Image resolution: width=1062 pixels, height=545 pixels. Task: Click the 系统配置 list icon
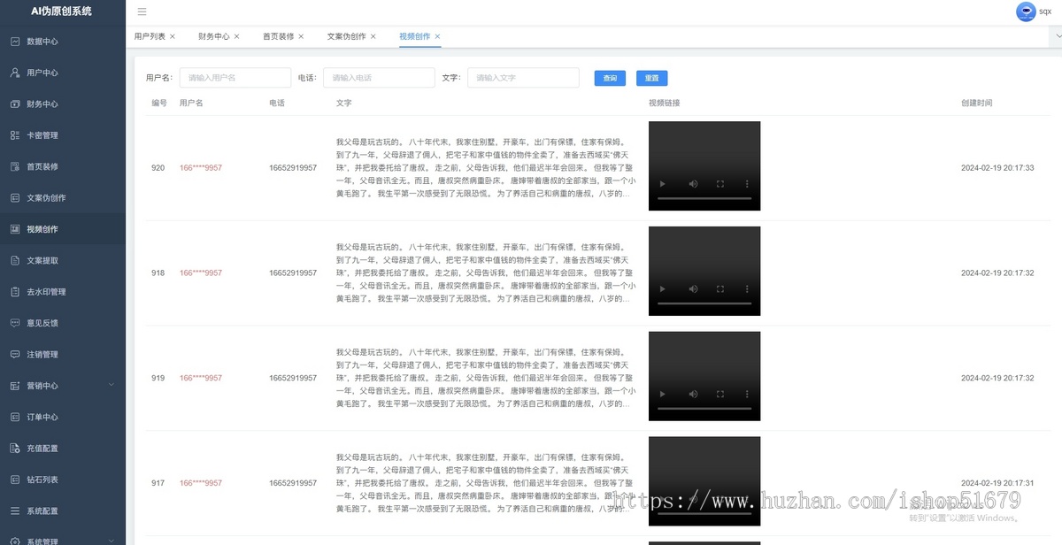pyautogui.click(x=15, y=511)
